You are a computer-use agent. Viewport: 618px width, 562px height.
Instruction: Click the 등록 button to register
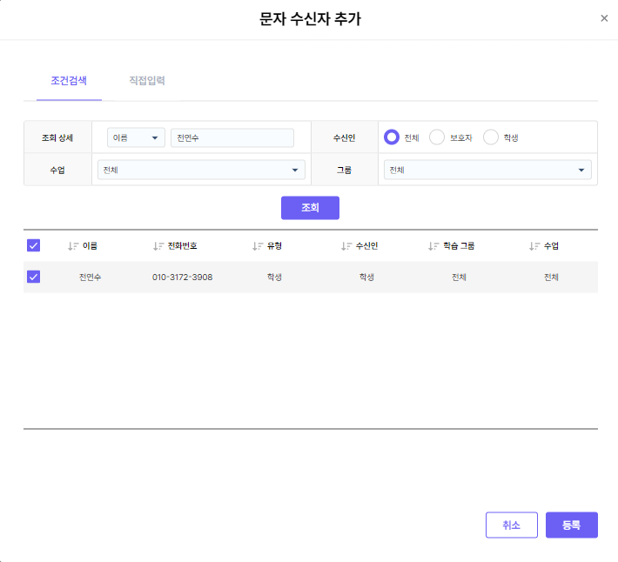[571, 525]
